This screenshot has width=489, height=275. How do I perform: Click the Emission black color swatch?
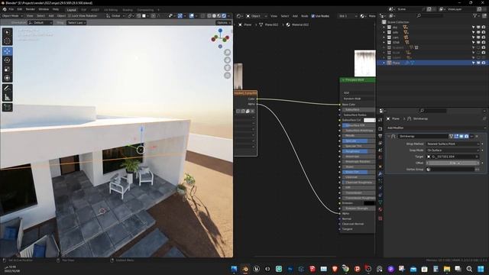tap(369, 203)
